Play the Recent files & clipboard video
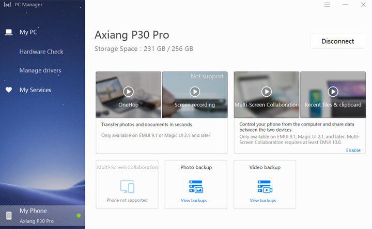The height and width of the screenshot is (229, 372). (x=333, y=92)
